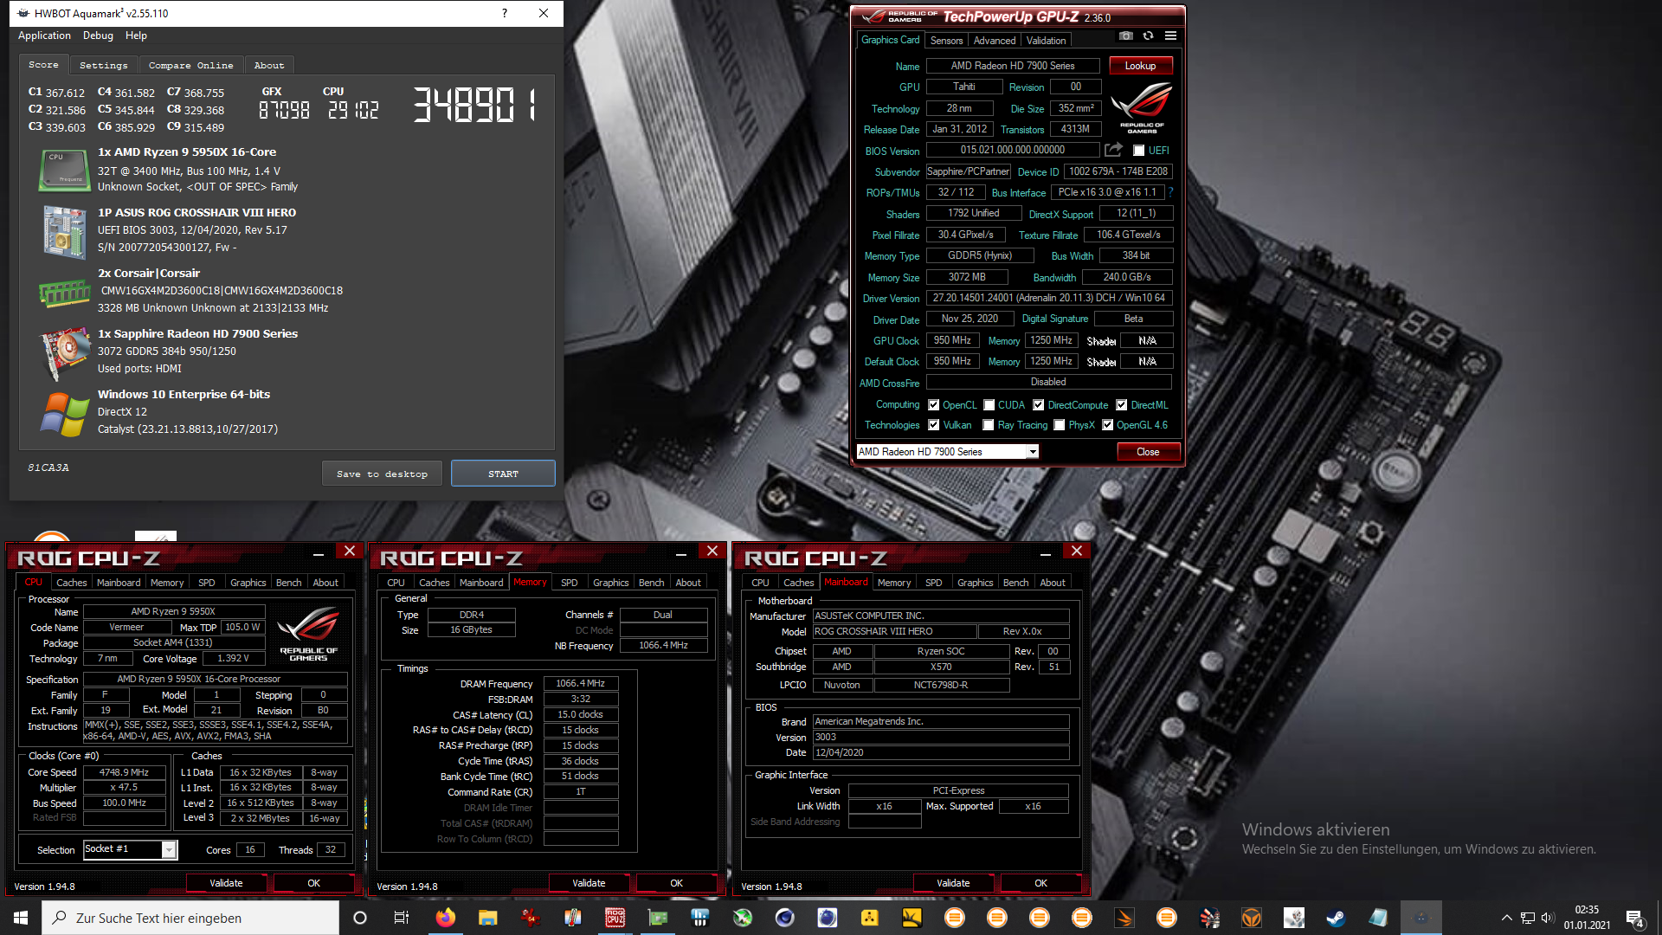Toggle the UEFI checkbox in GPU-Z
Image resolution: width=1662 pixels, height=935 pixels.
click(x=1139, y=151)
